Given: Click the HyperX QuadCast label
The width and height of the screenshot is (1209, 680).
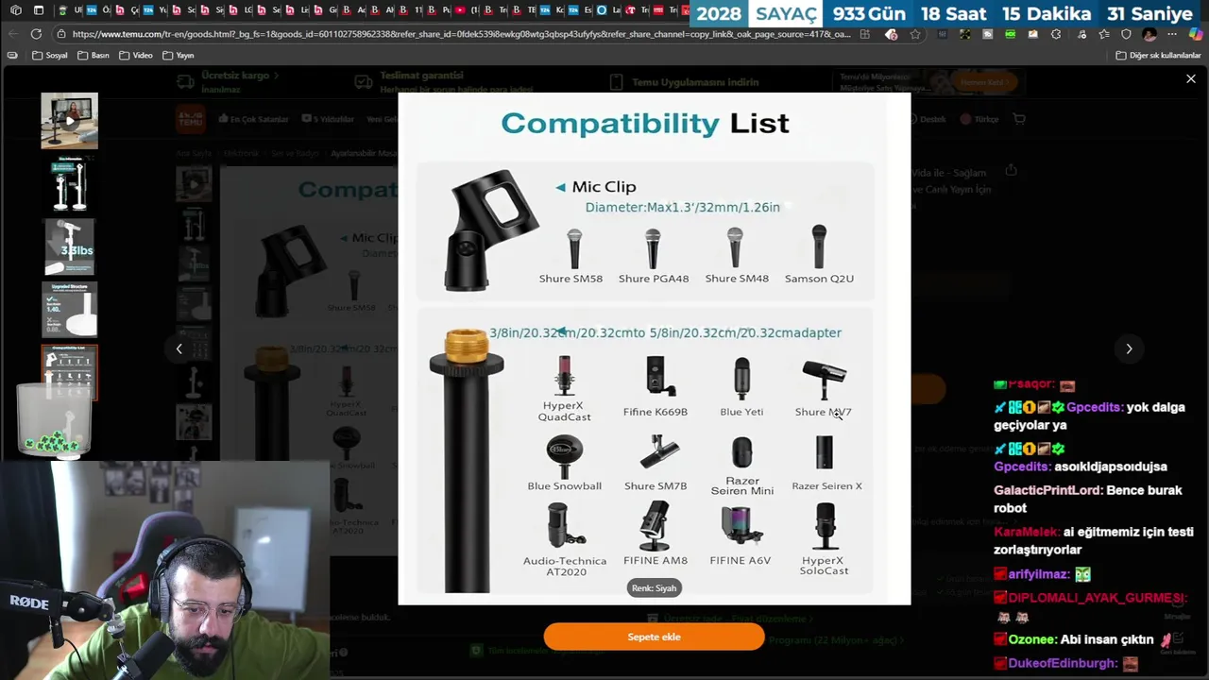Looking at the screenshot, I should [564, 412].
